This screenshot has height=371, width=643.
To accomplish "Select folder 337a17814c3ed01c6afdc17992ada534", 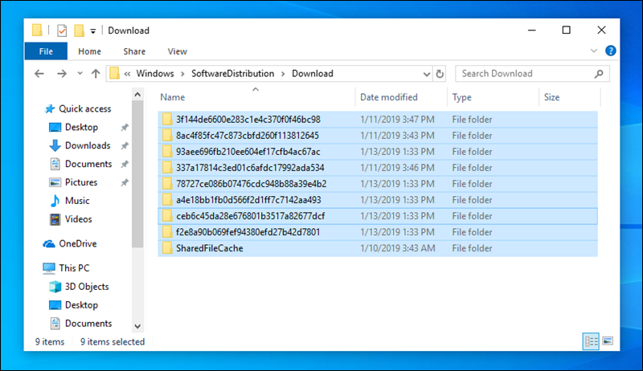I will pyautogui.click(x=377, y=168).
